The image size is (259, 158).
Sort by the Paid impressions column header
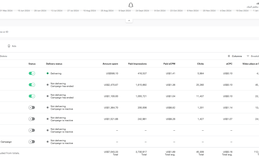pos(137,64)
